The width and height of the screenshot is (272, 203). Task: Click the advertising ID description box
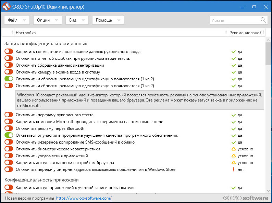tap(140, 100)
